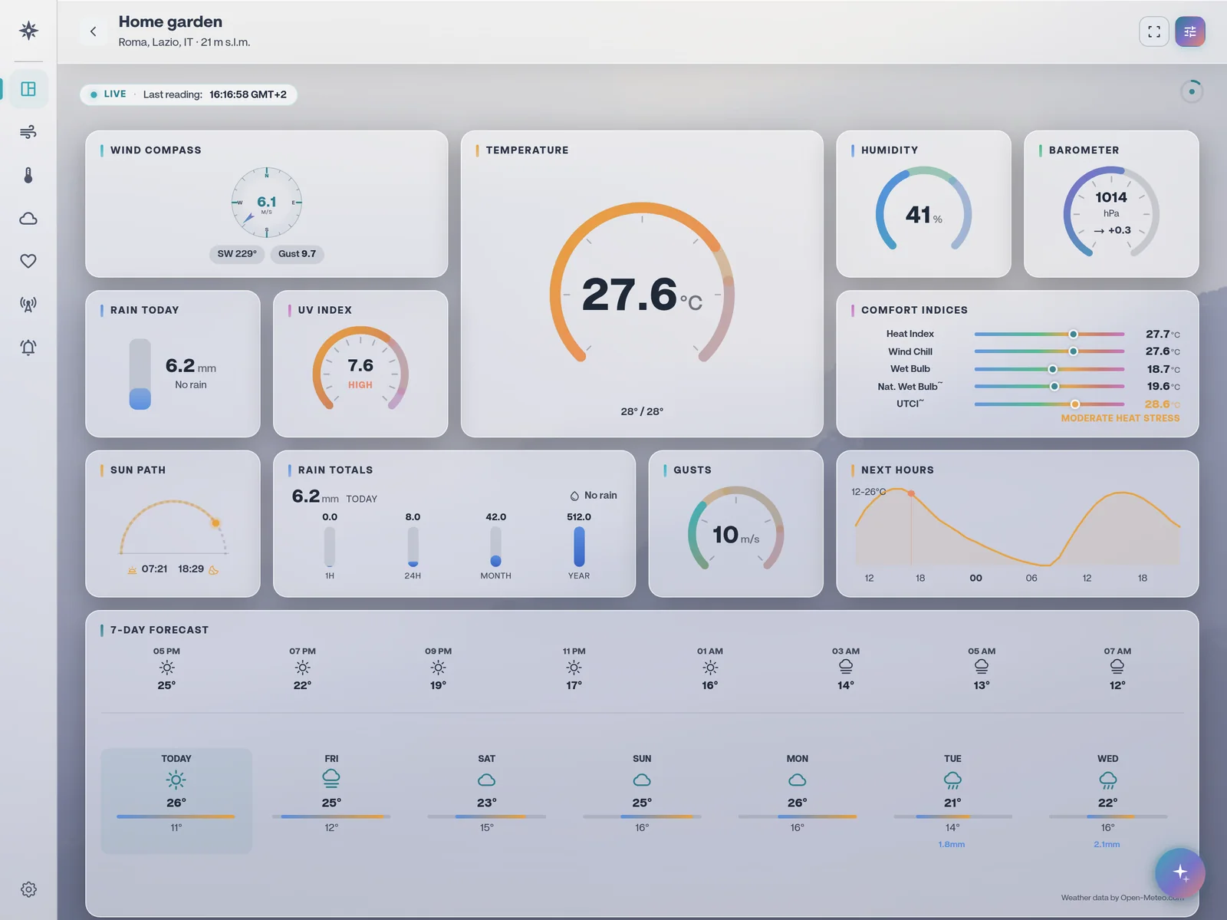Open the dashboard layout view in sidebar
Screen dimensions: 1227x920
(x=28, y=89)
